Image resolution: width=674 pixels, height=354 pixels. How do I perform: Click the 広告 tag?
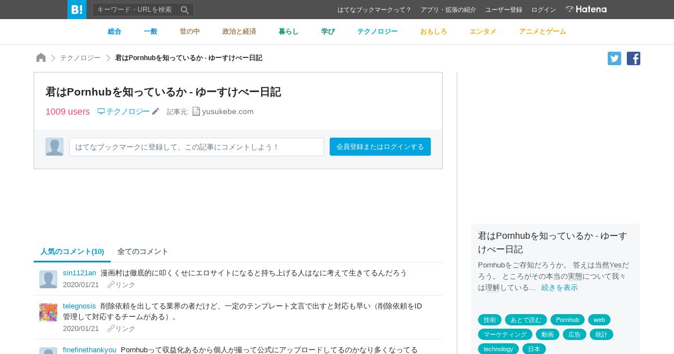pos(575,334)
